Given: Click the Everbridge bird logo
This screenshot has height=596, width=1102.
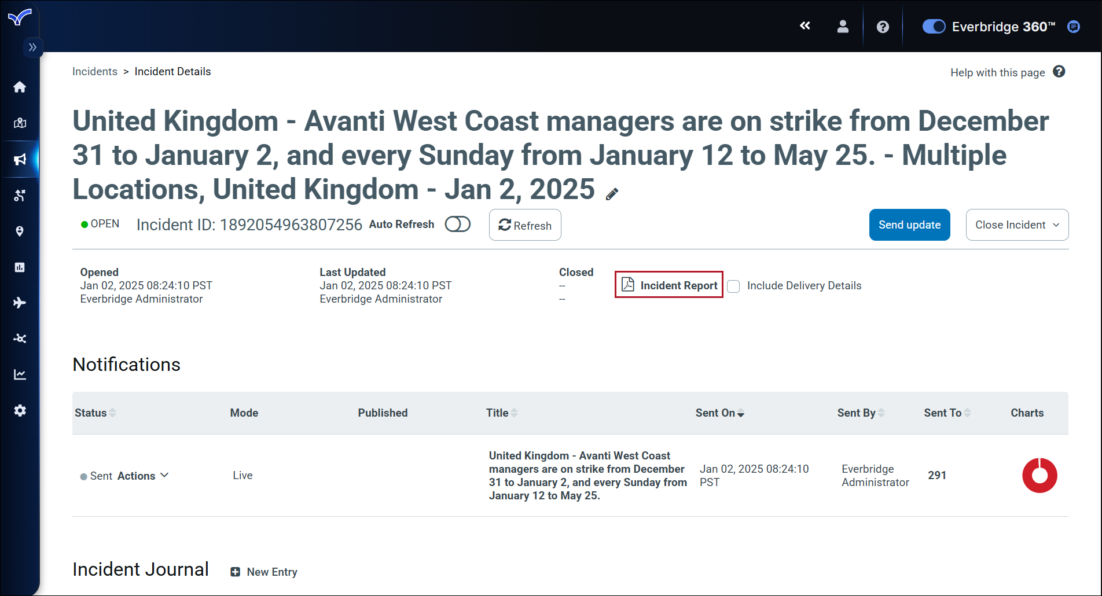Looking at the screenshot, I should click(x=19, y=17).
